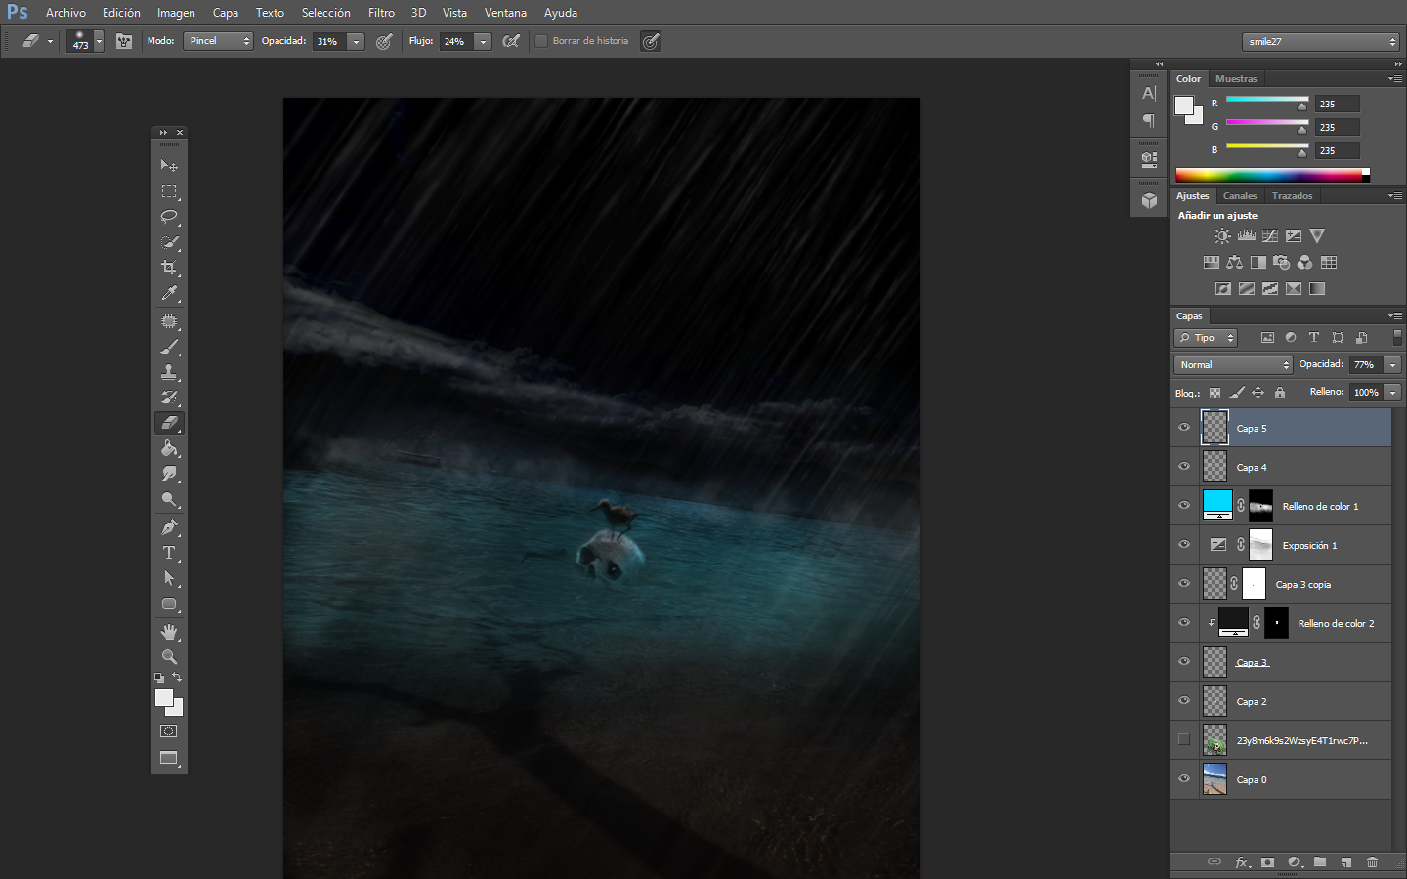
Task: Hide the Relleno de color 2 layer
Action: 1184,623
